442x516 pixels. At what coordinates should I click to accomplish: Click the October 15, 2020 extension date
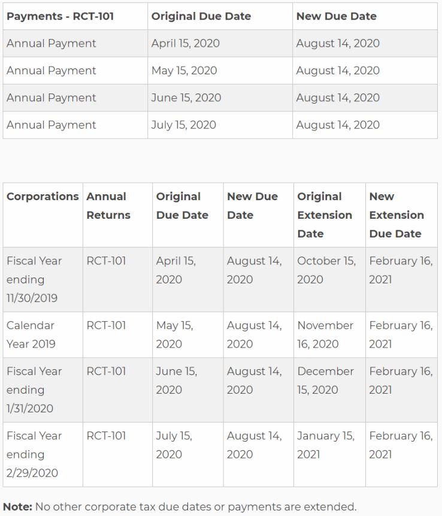pyautogui.click(x=326, y=270)
